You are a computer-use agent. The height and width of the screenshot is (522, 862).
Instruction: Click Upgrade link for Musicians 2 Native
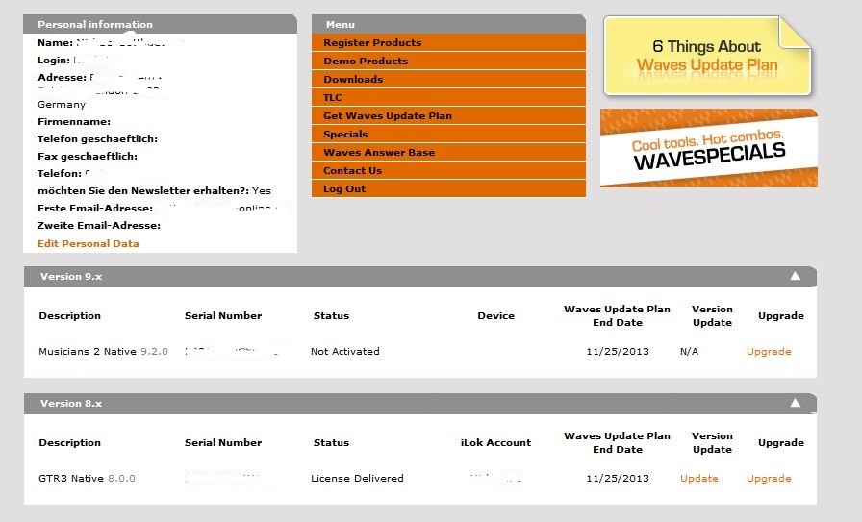769,352
